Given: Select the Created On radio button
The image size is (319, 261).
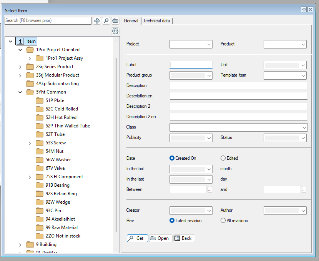Looking at the screenshot, I should (x=172, y=158).
